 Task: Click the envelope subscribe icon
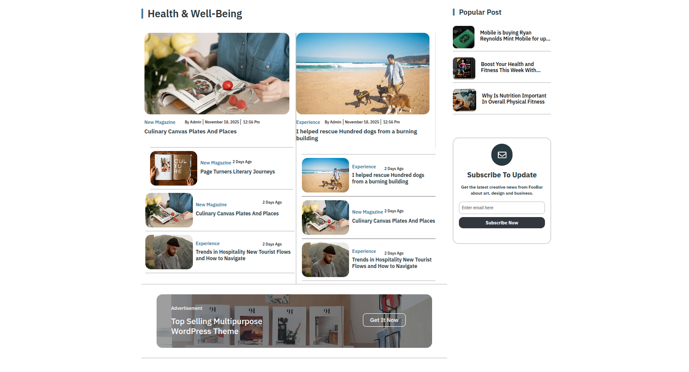click(x=502, y=154)
